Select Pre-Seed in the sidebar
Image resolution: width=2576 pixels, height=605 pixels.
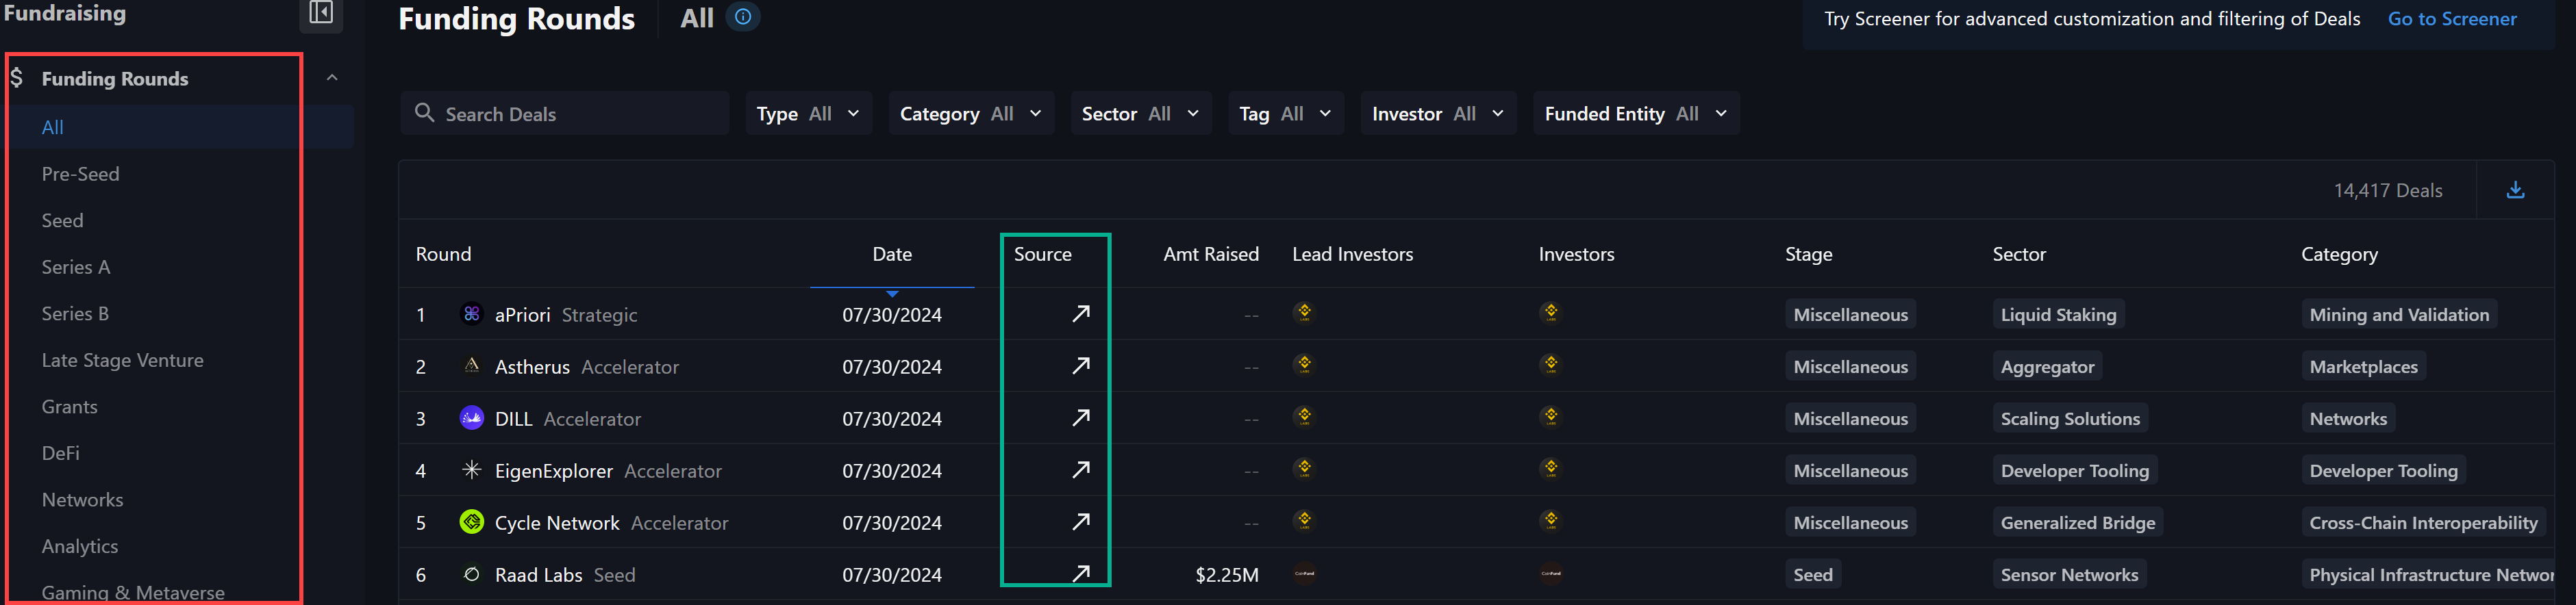[x=80, y=174]
